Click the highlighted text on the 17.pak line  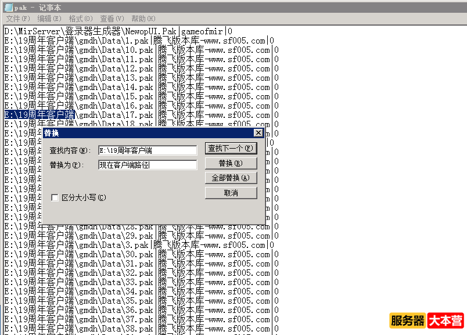pos(39,115)
